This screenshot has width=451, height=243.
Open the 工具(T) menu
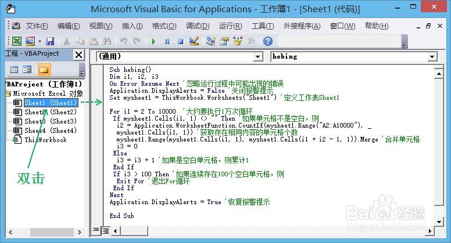pyautogui.click(x=263, y=26)
